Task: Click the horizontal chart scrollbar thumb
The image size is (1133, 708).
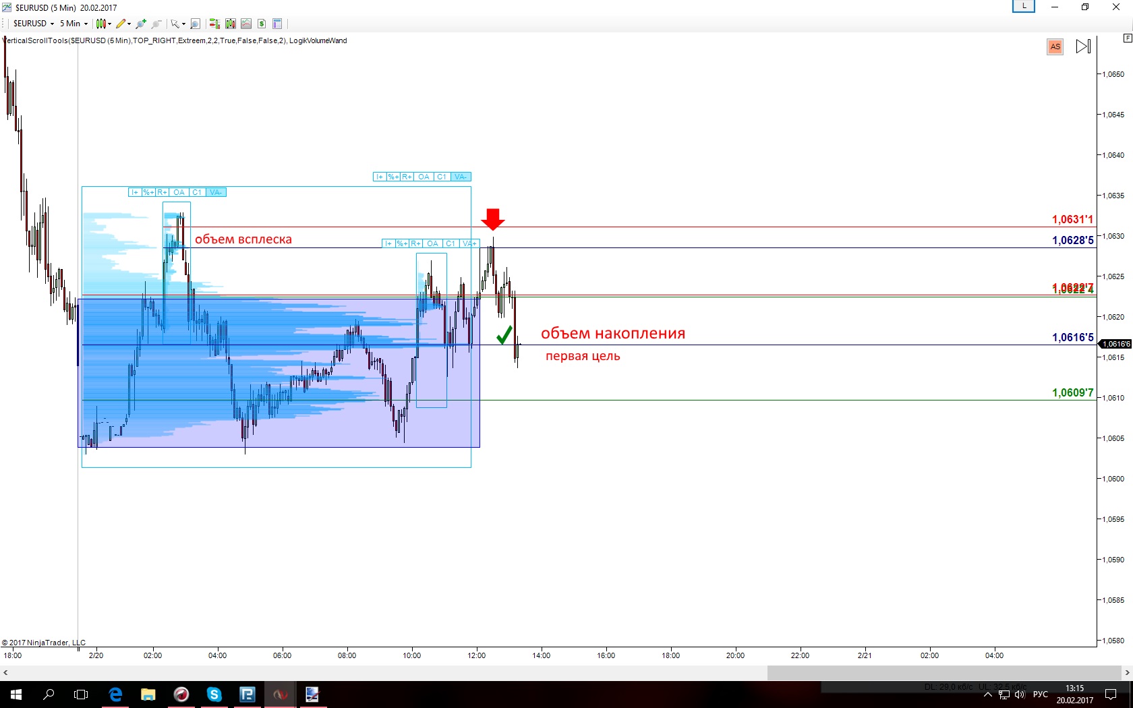Action: 944,673
